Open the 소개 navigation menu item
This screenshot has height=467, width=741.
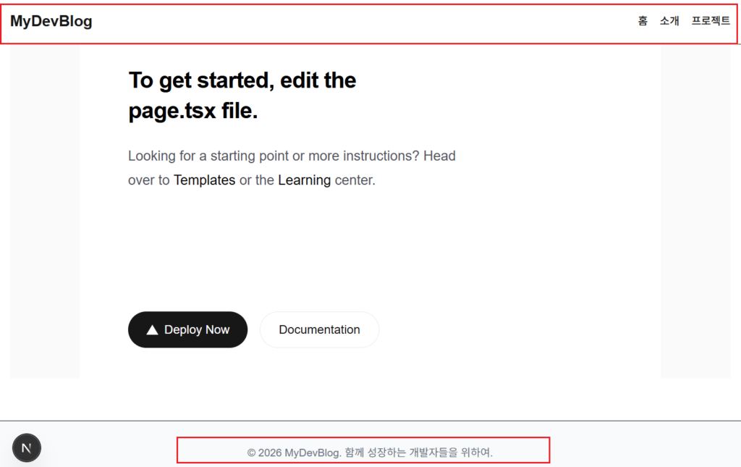(669, 21)
